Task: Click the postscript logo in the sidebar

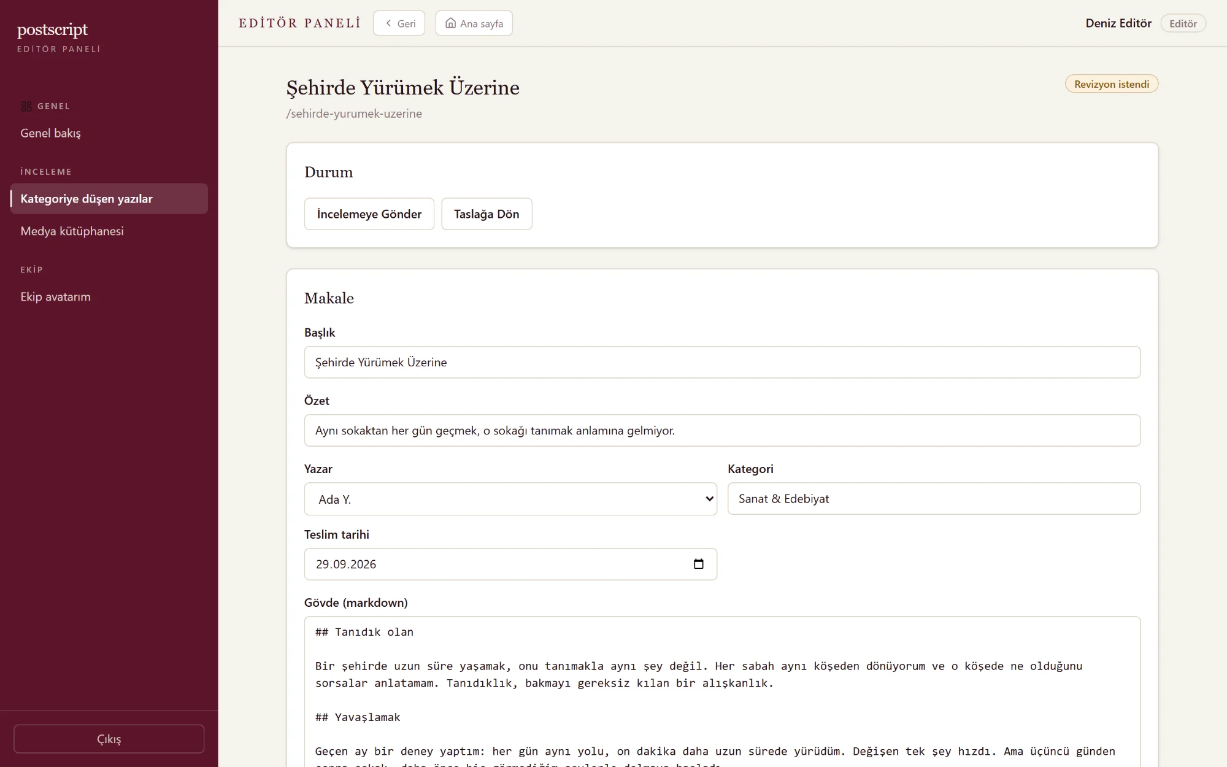Action: (x=53, y=29)
